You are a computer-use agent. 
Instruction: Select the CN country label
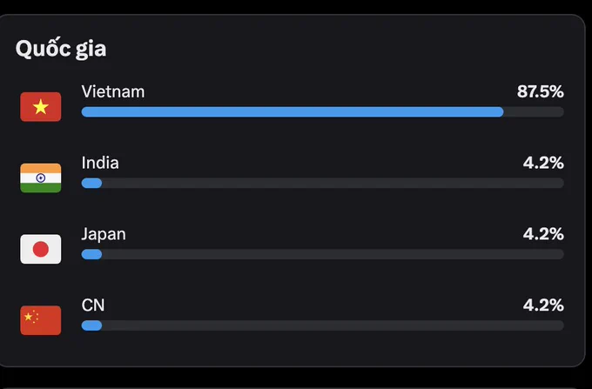pos(93,305)
